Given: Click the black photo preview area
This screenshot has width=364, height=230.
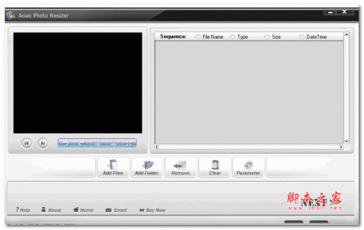Looking at the screenshot, I should click(x=78, y=83).
